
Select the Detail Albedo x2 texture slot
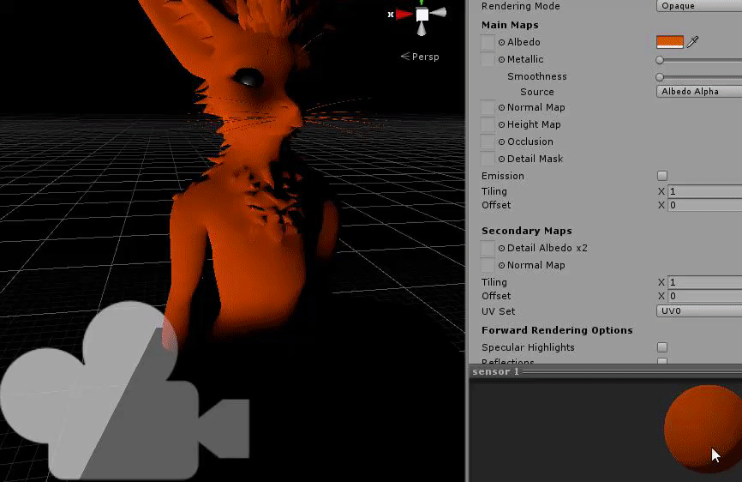pos(488,248)
